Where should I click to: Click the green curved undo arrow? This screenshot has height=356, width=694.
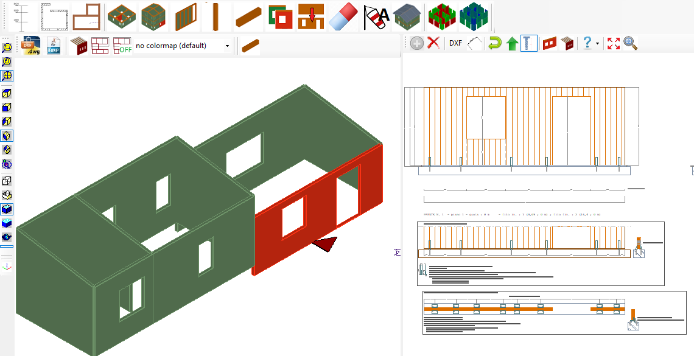pyautogui.click(x=495, y=43)
